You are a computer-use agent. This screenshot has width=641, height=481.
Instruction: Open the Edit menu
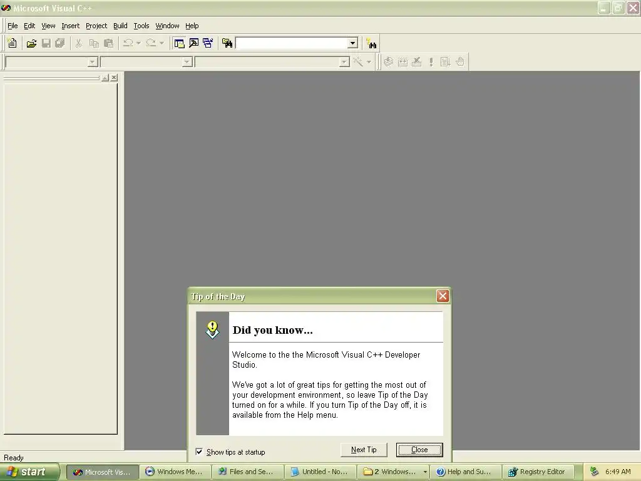point(29,26)
